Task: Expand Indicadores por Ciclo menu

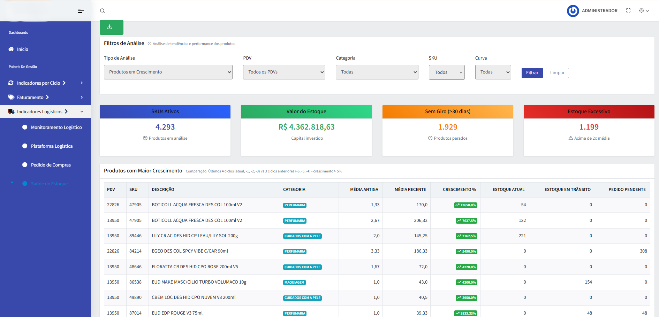Action: [x=45, y=83]
